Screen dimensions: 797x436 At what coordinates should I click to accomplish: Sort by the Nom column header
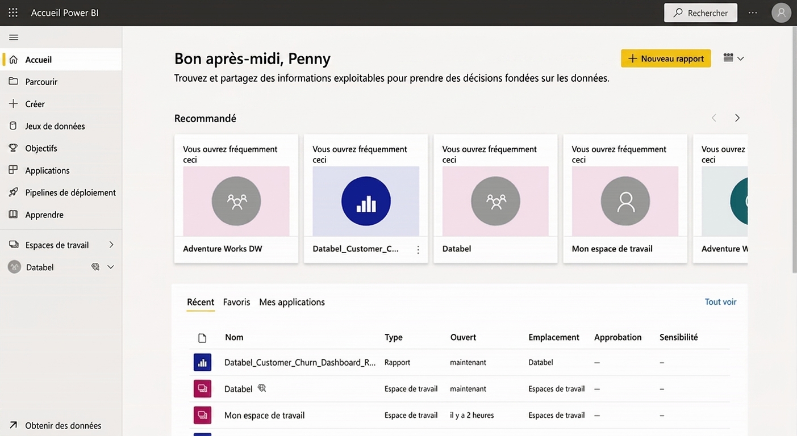(234, 337)
